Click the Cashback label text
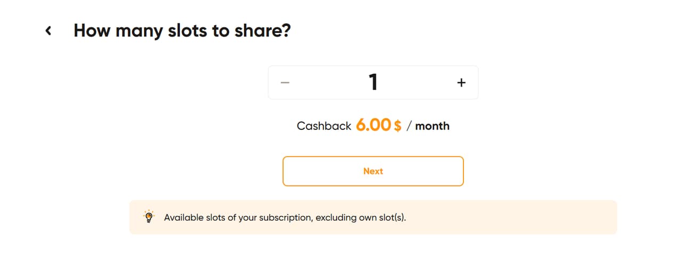 (x=324, y=126)
